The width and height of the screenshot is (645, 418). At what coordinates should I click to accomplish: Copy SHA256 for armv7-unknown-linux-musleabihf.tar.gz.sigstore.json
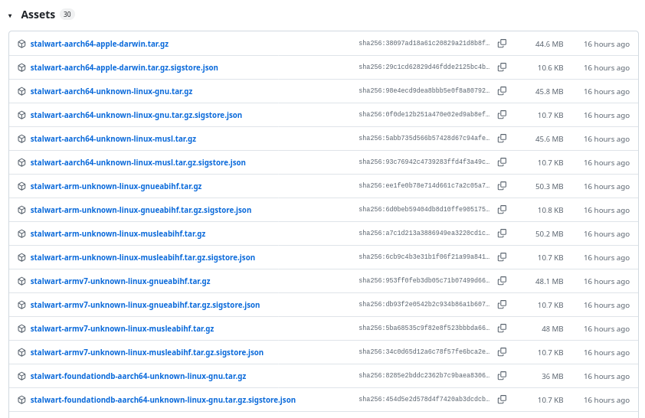[x=502, y=352]
